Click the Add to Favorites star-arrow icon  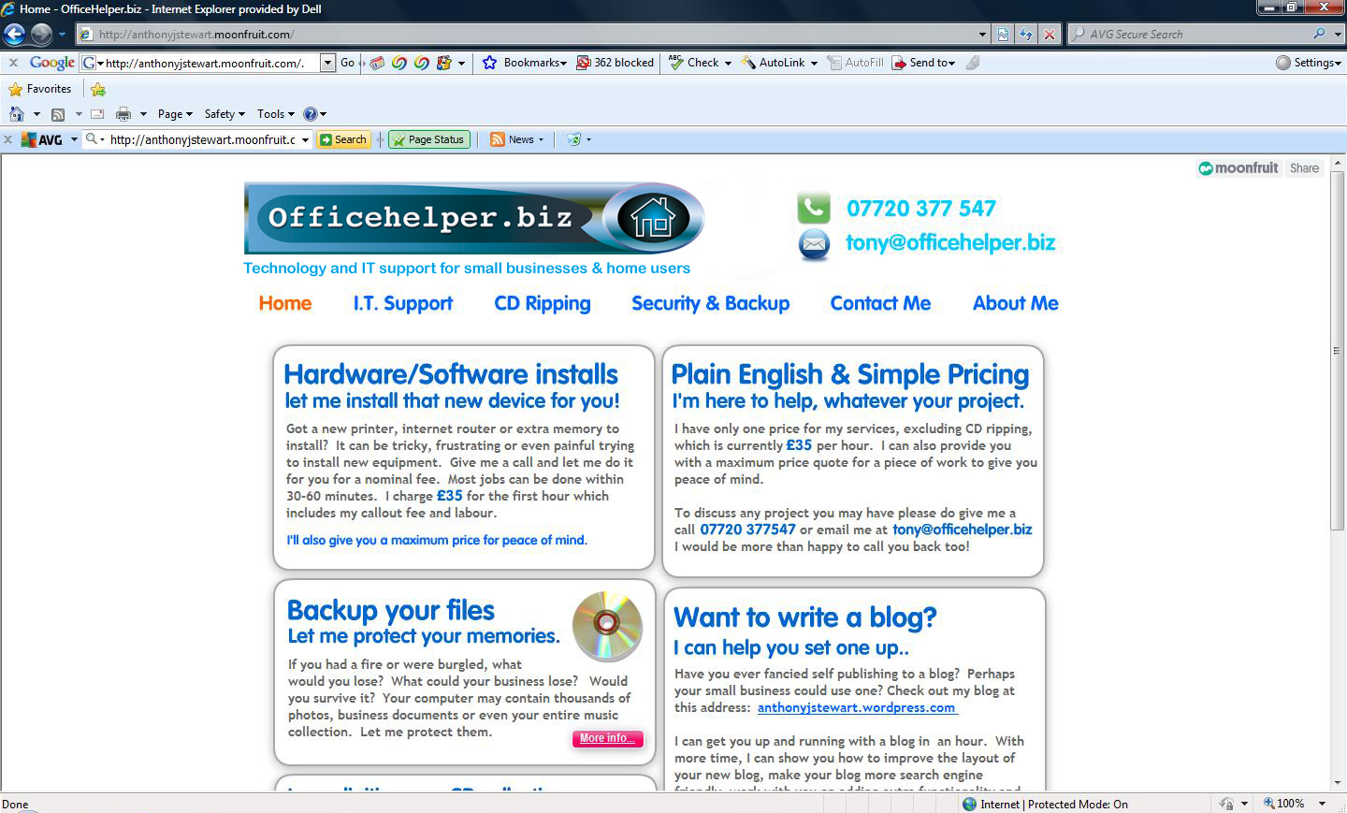pos(98,90)
